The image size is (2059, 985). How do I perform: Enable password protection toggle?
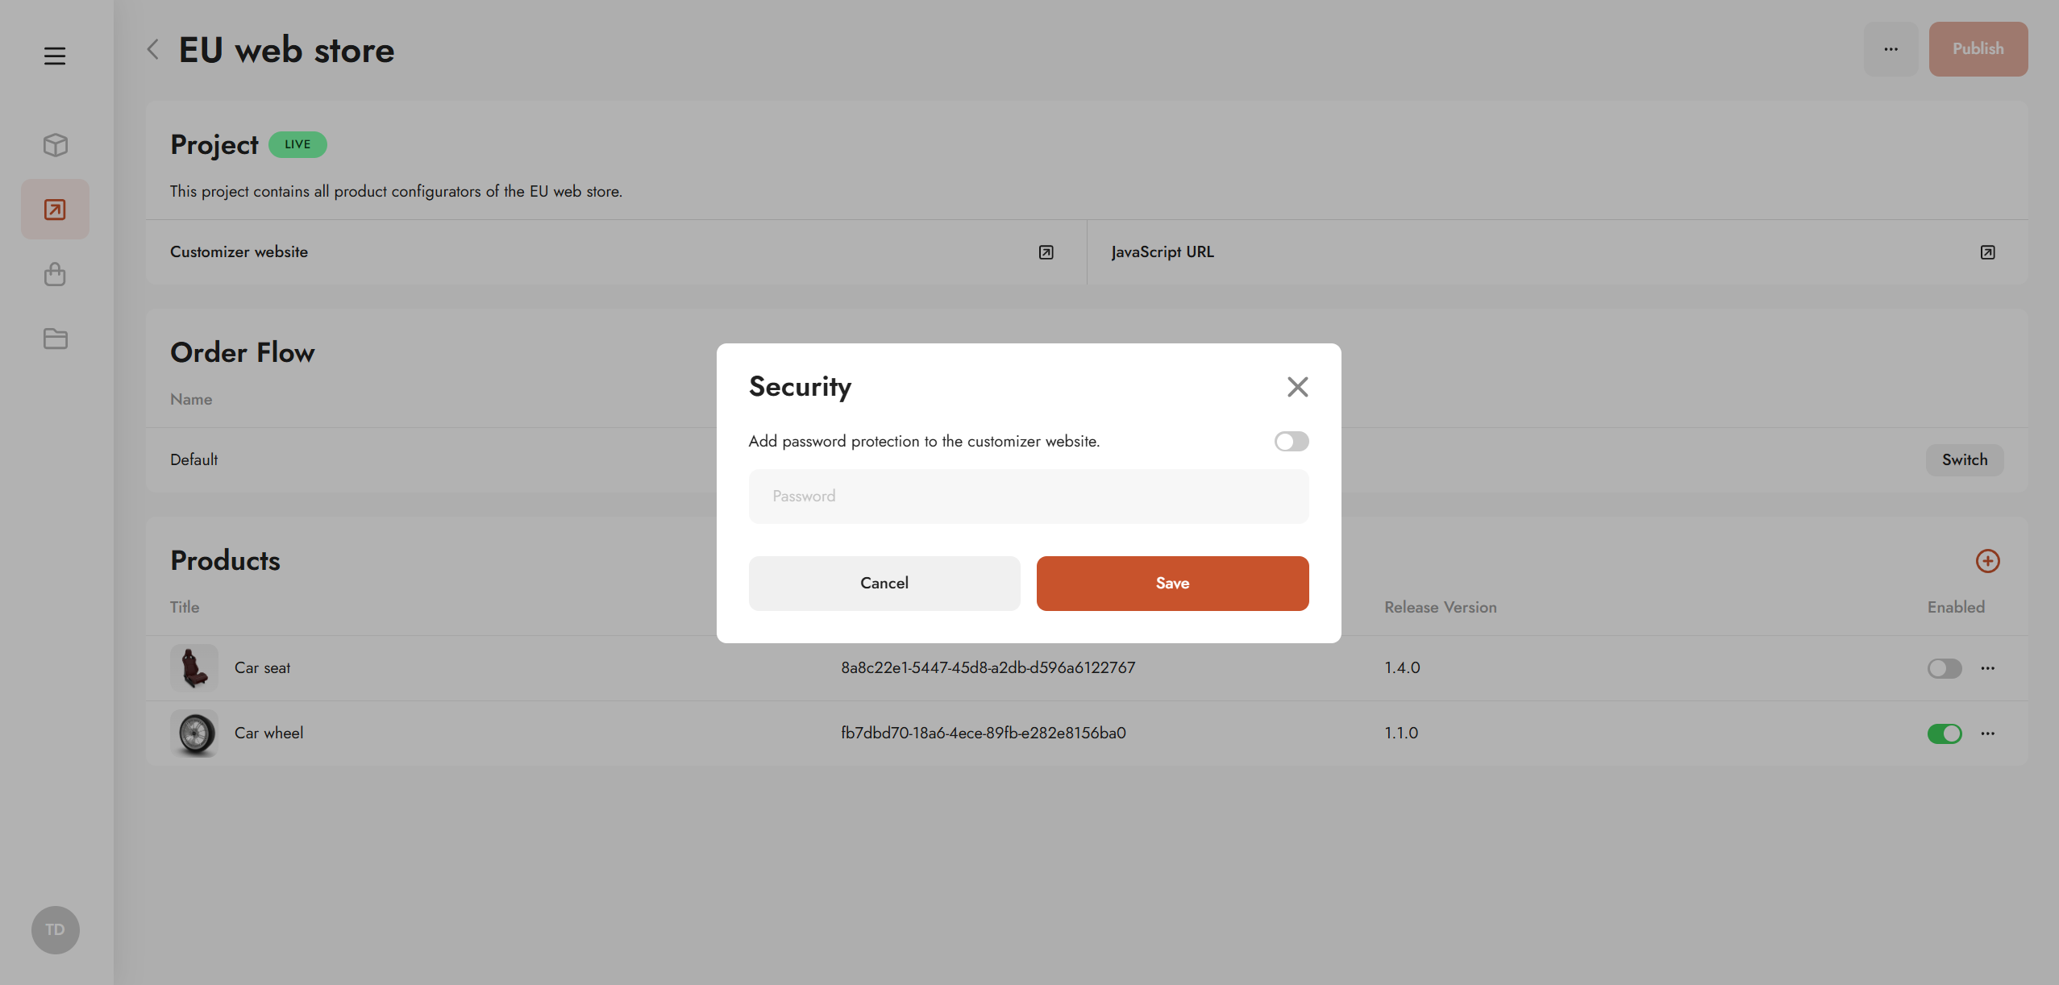tap(1291, 441)
